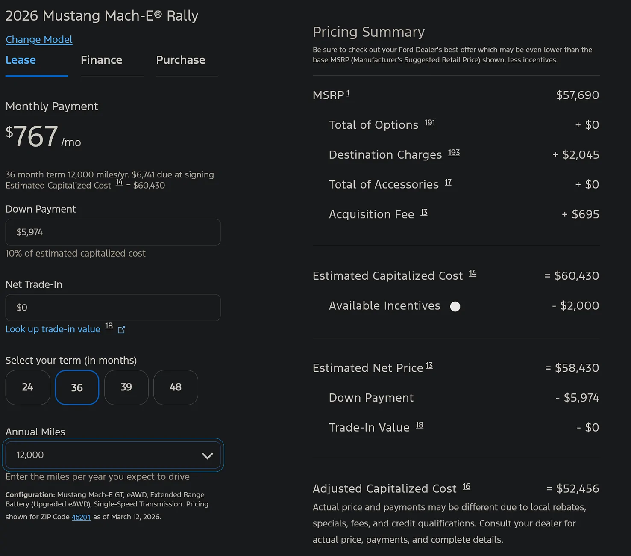Image resolution: width=631 pixels, height=556 pixels.
Task: Click the Annual Miles chevron arrow
Action: pos(207,455)
